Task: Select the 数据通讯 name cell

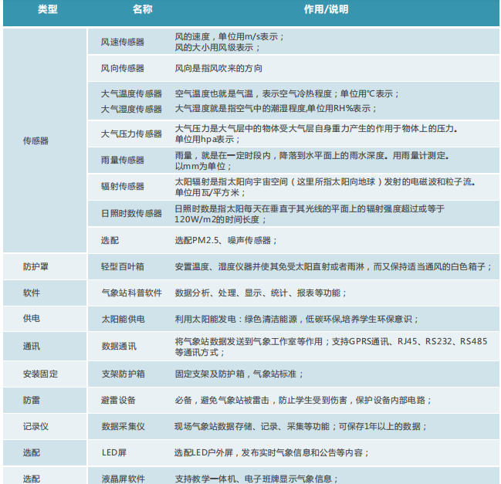Action: [x=119, y=347]
